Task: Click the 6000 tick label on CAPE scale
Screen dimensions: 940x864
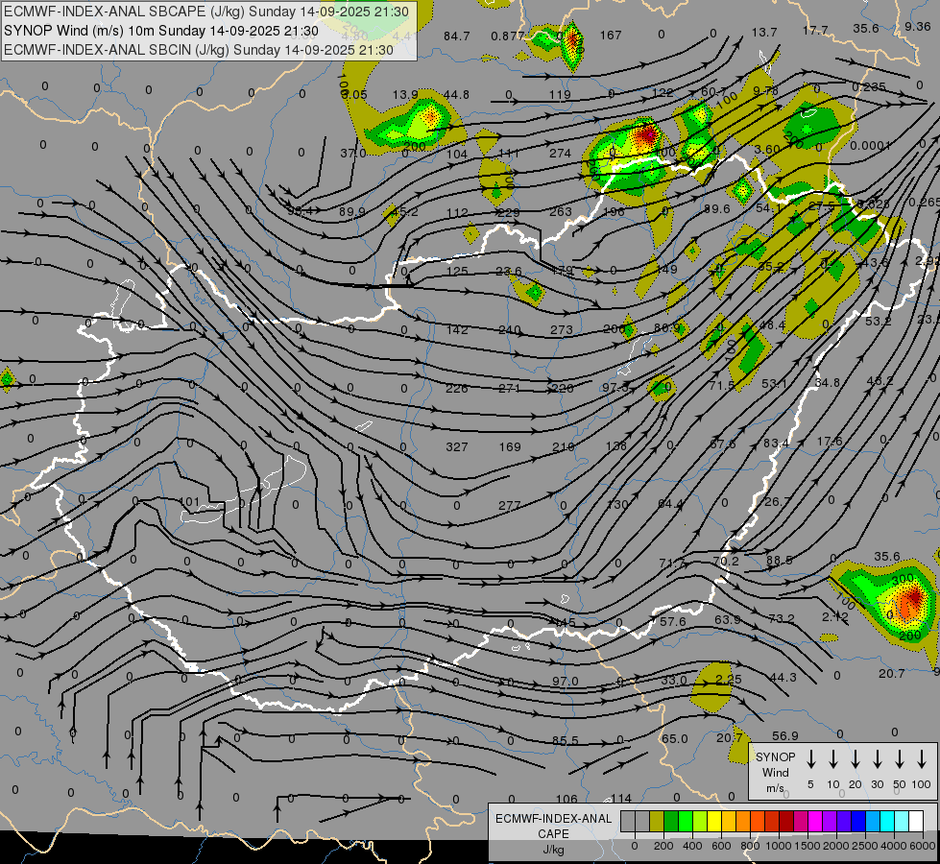Action: click(x=923, y=846)
